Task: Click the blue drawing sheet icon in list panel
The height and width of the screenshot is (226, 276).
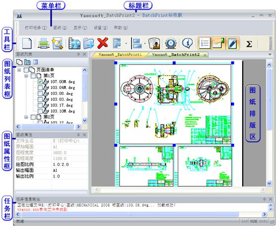Action: coord(27,62)
